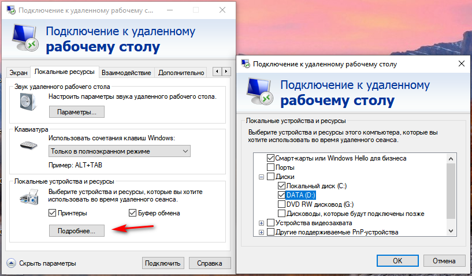
Task: Open the Windows key combinations dropdown
Action: coord(120,151)
